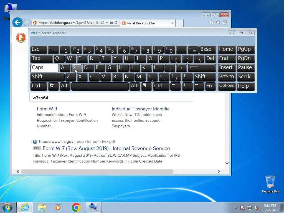This screenshot has width=284, height=213.
Task: Open 'Individual Taxpayer Identific...' link
Action: coord(142,109)
